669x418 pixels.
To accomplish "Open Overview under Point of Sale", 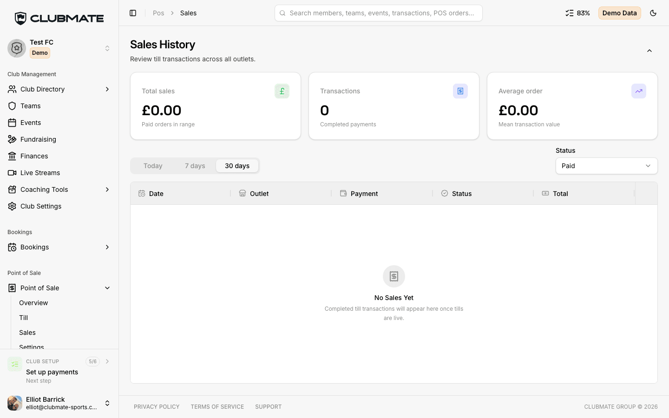I will [33, 303].
